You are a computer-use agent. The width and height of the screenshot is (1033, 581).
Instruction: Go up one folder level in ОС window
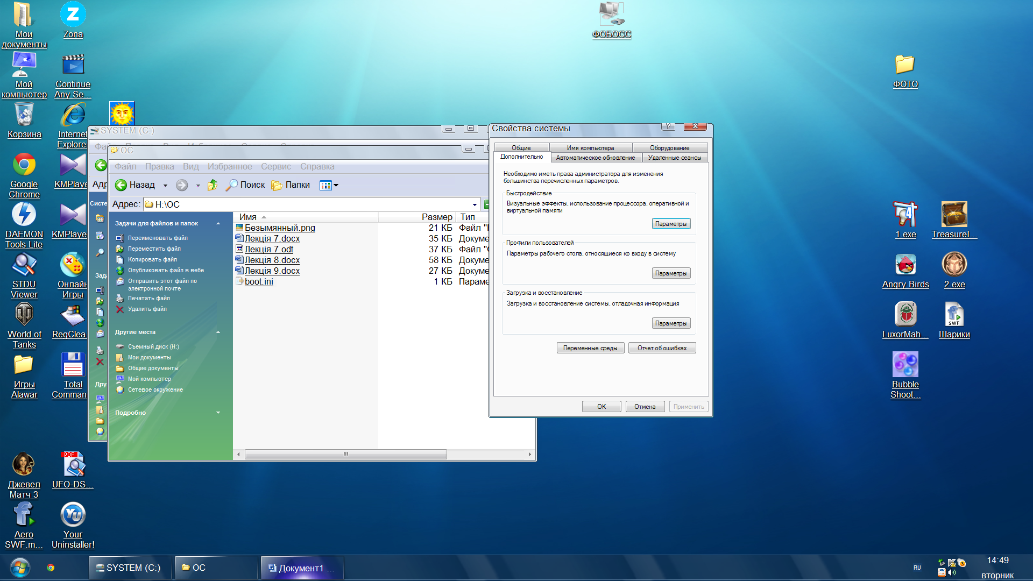coord(213,185)
